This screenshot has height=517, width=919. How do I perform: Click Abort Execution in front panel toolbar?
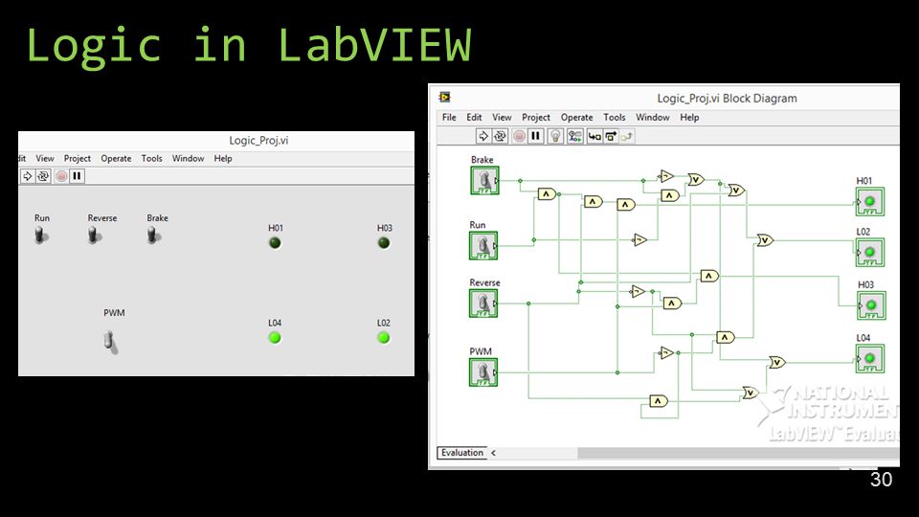pos(61,176)
